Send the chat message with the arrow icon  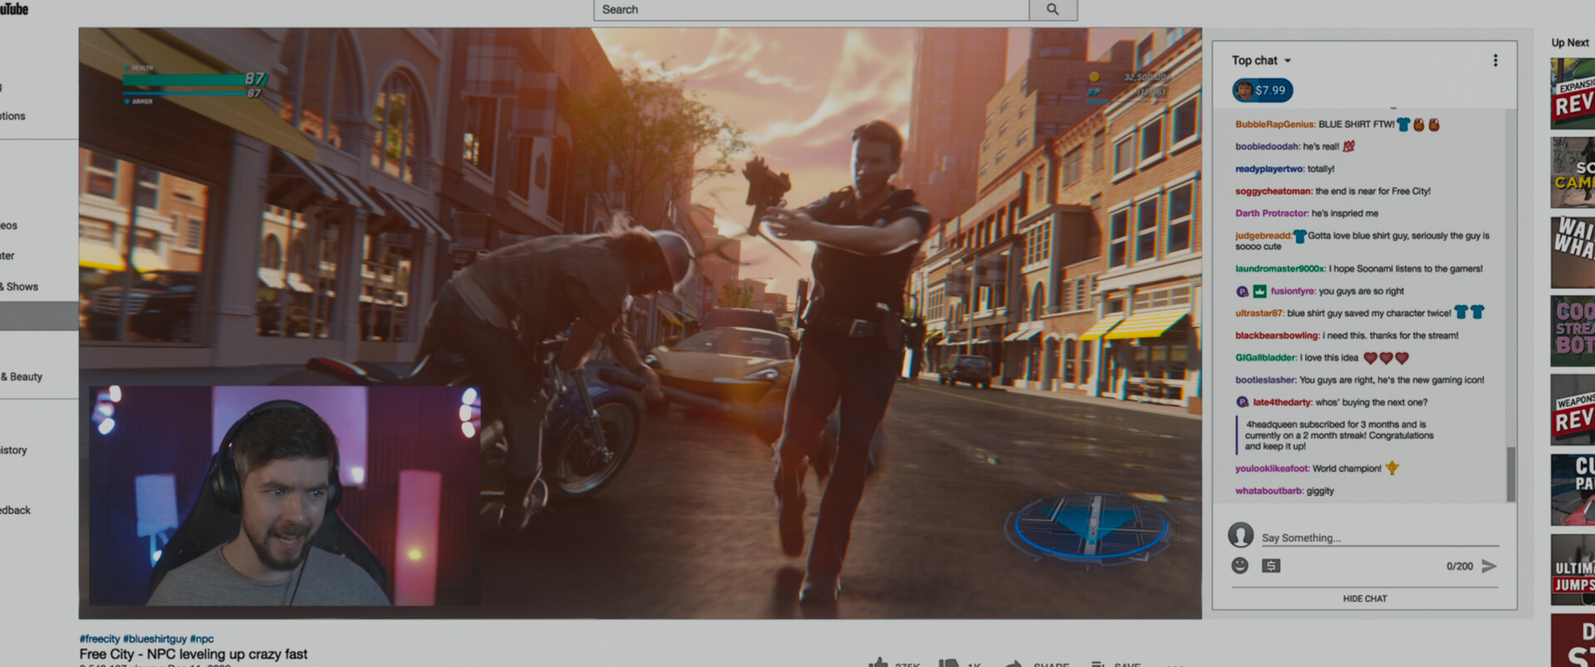[x=1489, y=566]
